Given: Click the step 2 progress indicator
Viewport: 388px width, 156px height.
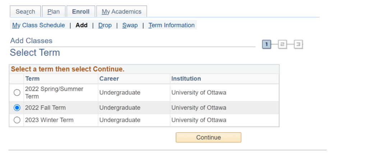Looking at the screenshot, I should [x=282, y=45].
